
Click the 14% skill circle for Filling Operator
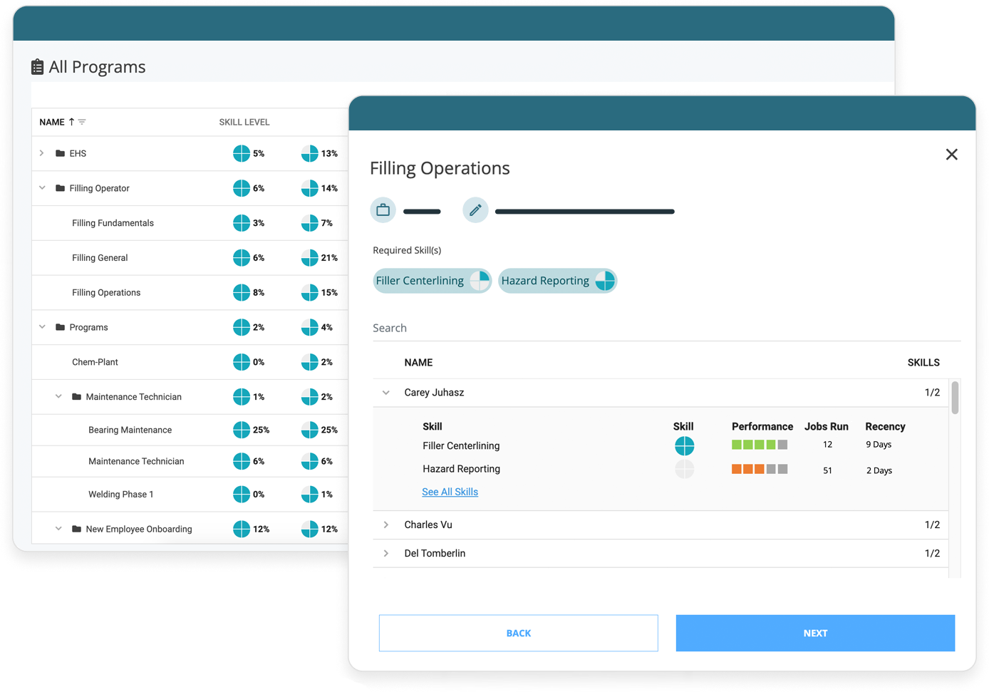pyautogui.click(x=309, y=188)
